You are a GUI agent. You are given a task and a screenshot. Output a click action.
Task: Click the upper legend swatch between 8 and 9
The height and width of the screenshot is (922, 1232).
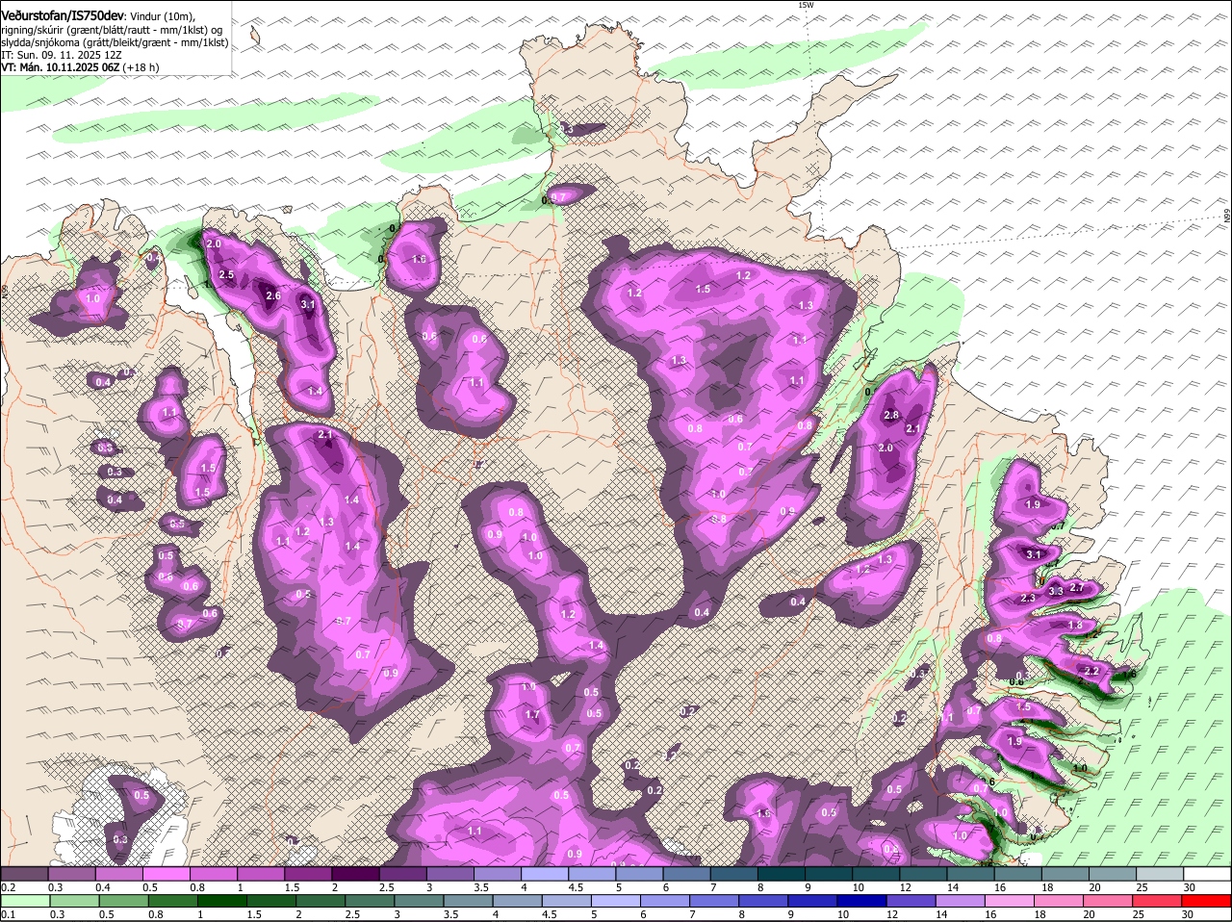(x=782, y=873)
